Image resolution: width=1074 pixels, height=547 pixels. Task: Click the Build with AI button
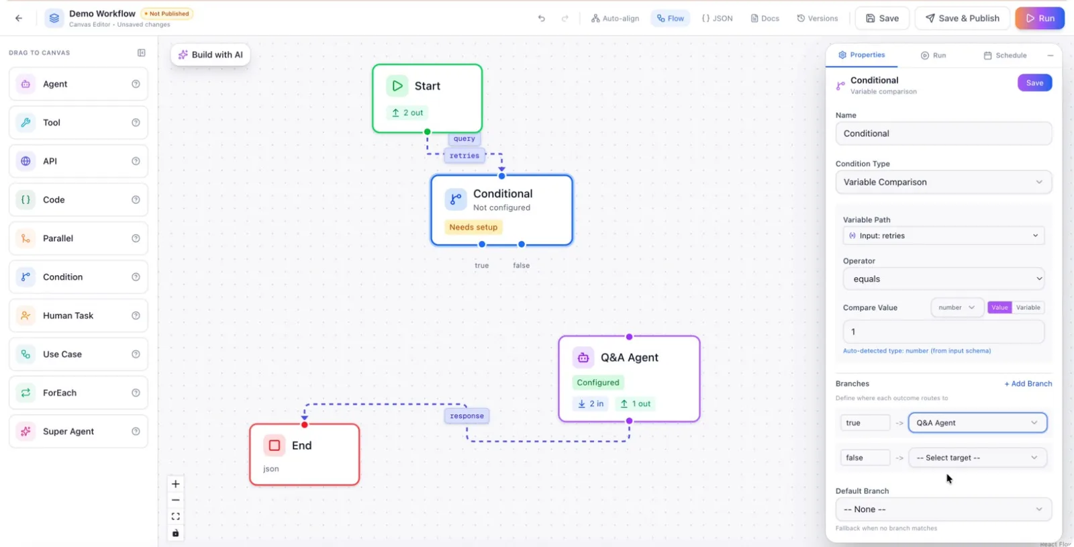[x=211, y=54]
